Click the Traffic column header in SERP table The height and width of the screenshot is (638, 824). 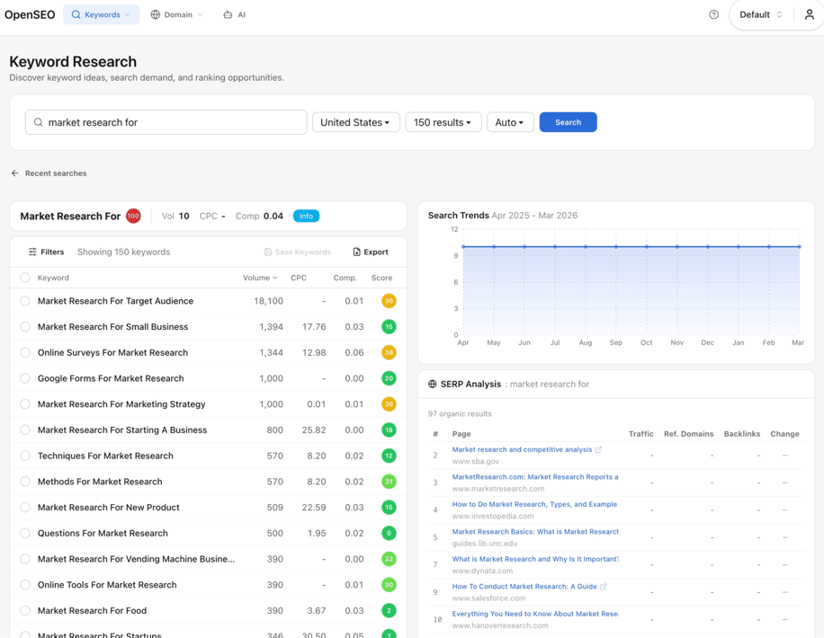pyautogui.click(x=640, y=434)
